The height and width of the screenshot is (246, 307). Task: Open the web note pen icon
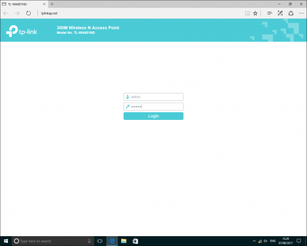click(280, 14)
